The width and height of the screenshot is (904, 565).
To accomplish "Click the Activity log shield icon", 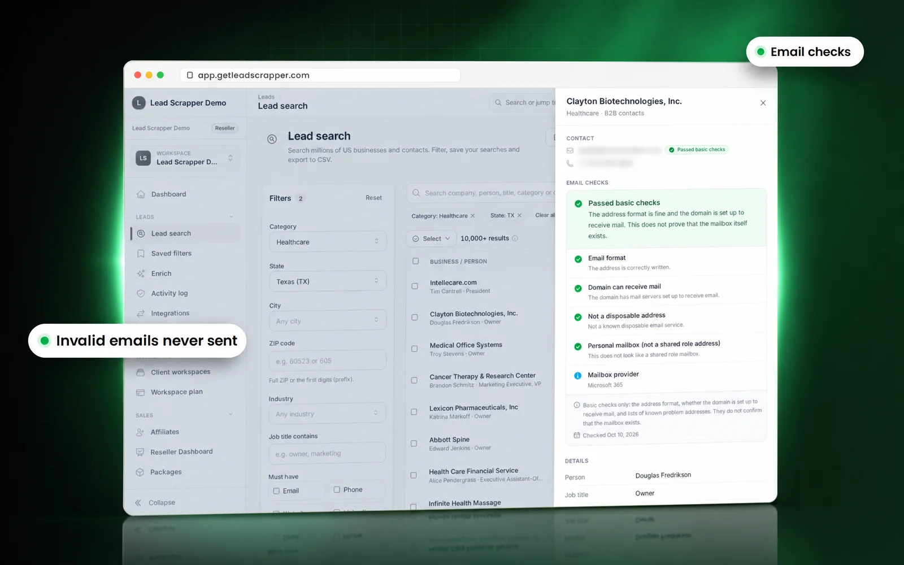I will (141, 293).
